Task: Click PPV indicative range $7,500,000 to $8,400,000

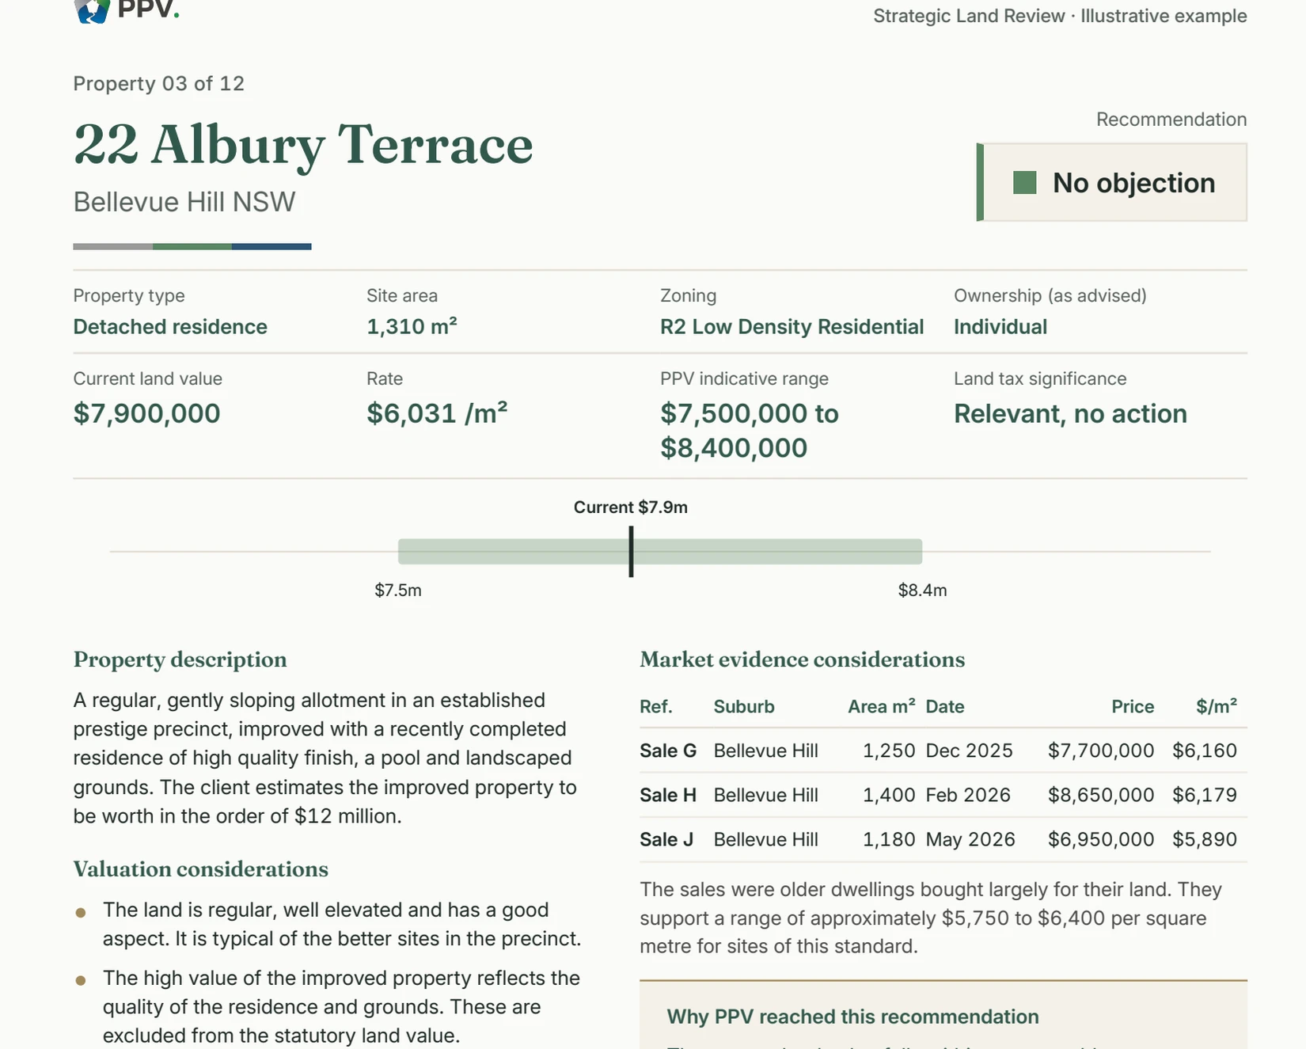Action: [x=749, y=431]
